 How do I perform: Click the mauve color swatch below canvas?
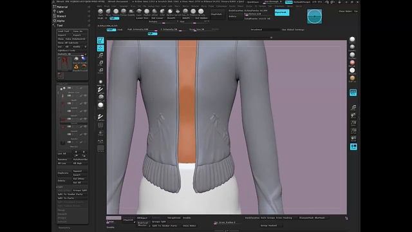pos(114,218)
